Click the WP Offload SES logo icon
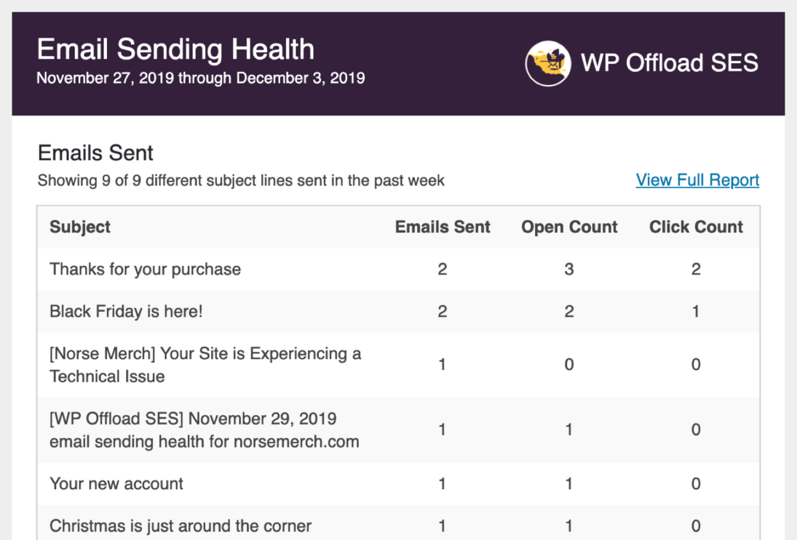The height and width of the screenshot is (540, 797). 548,64
